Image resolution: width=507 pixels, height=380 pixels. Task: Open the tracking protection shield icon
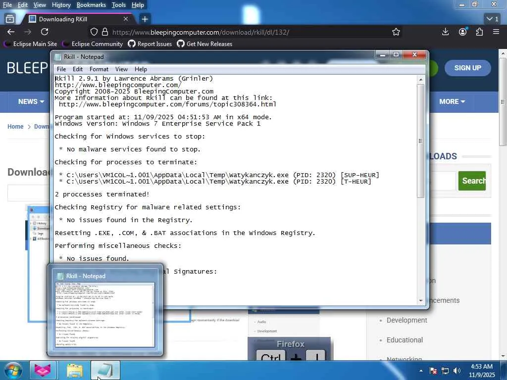point(94,32)
